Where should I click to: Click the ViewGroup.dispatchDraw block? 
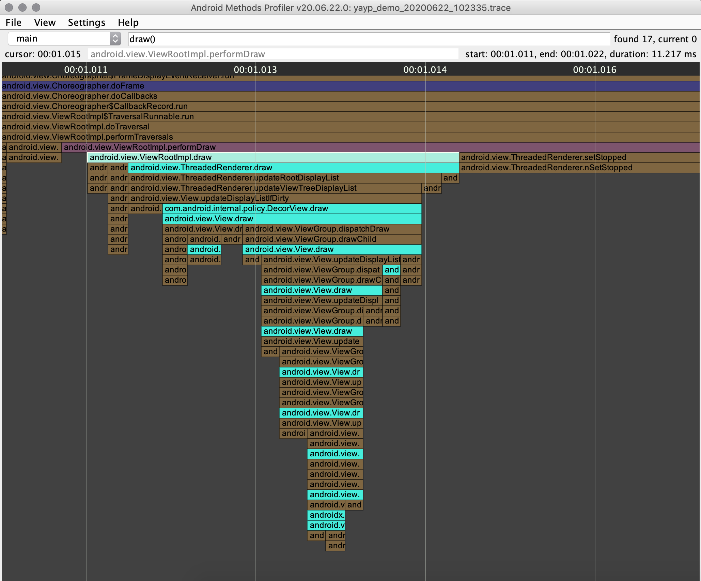click(332, 229)
